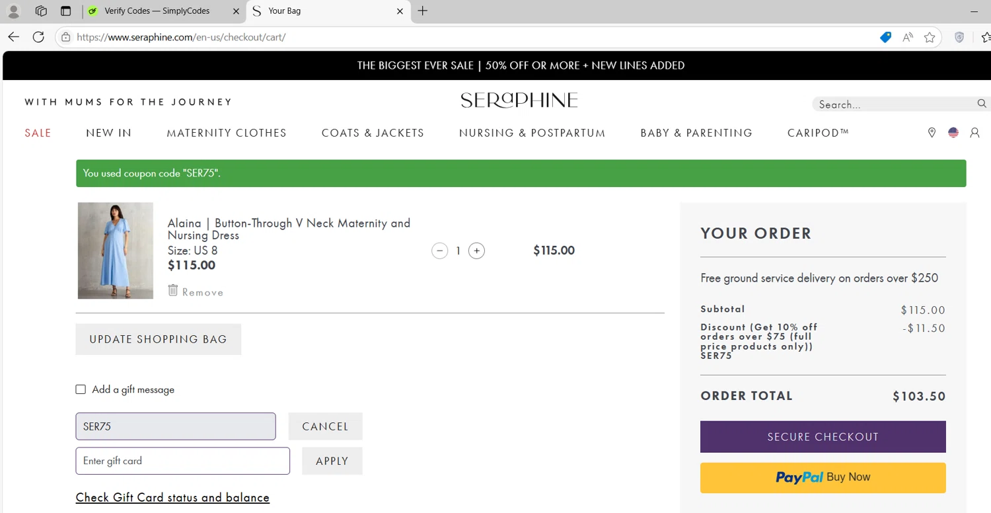Click the Subtotal value $115.00
This screenshot has width=991, height=513.
[x=923, y=310]
